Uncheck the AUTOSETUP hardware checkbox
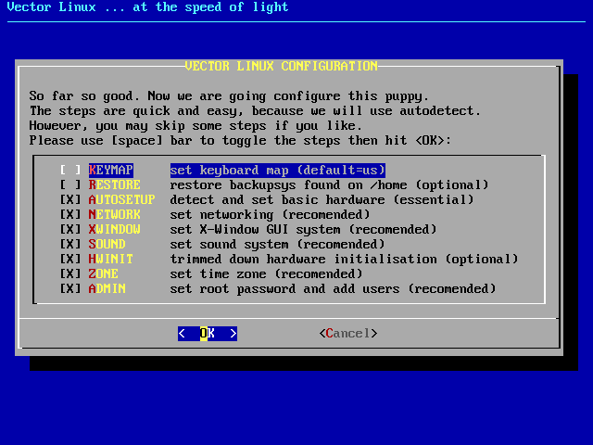593x445 pixels. point(70,200)
